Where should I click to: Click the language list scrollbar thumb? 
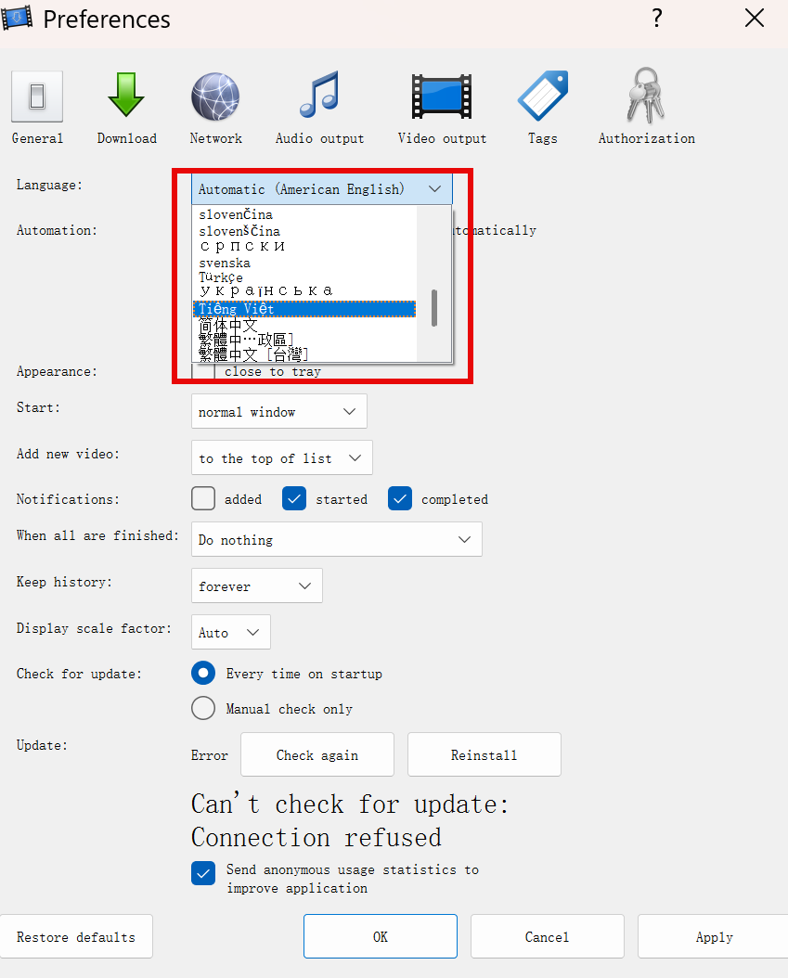pyautogui.click(x=433, y=308)
